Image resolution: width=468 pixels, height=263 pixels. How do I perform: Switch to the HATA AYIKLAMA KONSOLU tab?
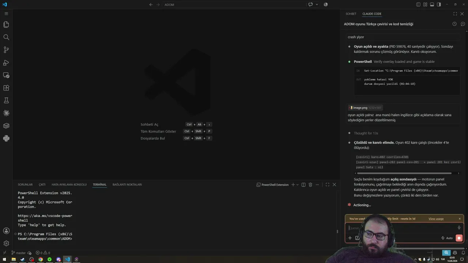pyautogui.click(x=69, y=185)
